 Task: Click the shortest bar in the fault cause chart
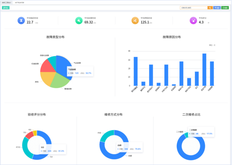174,85
